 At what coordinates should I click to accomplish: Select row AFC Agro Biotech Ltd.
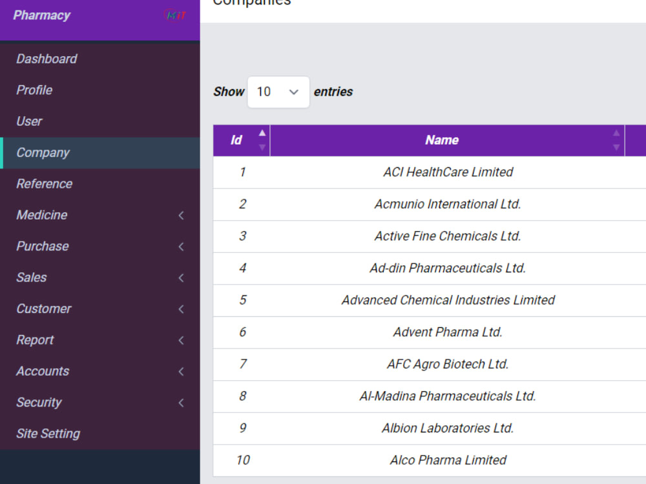tap(430, 364)
